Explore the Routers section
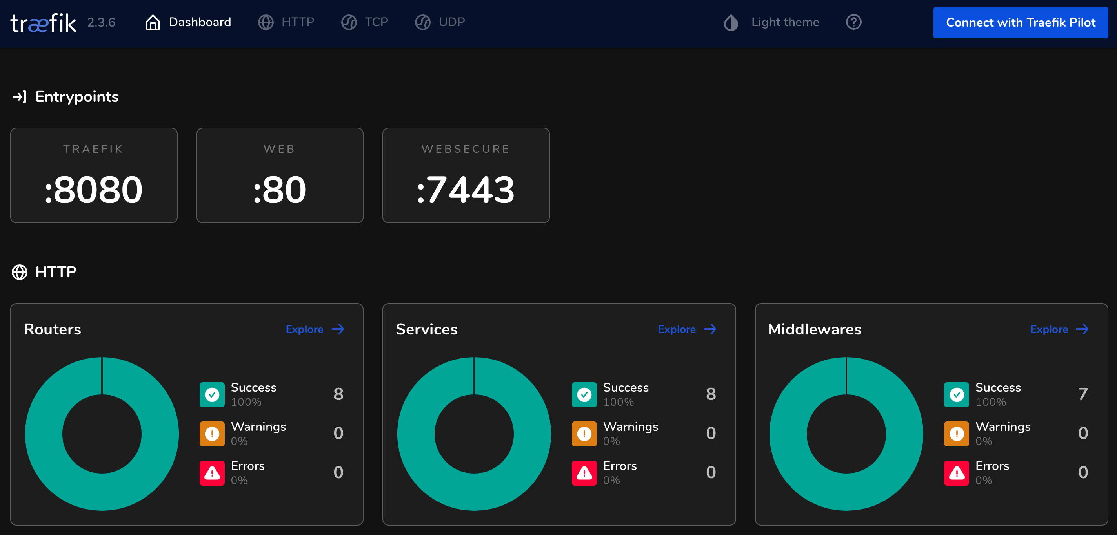This screenshot has height=535, width=1117. [315, 329]
